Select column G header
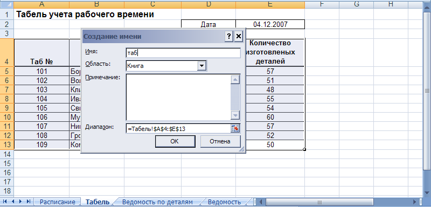The height and width of the screenshot is (207, 431). coord(356,4)
